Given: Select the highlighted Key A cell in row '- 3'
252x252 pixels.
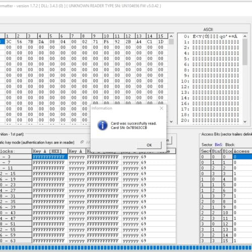Looking at the screenshot, I should pos(50,157).
